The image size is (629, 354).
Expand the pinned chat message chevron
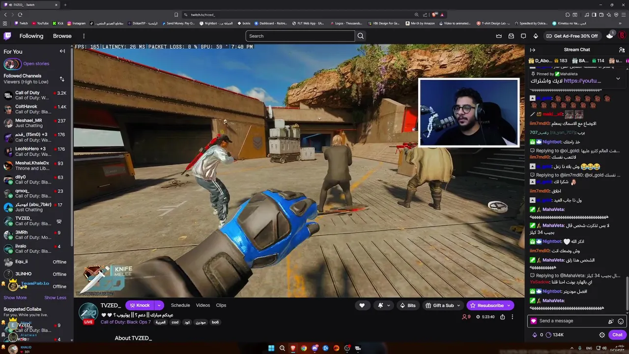618,79
